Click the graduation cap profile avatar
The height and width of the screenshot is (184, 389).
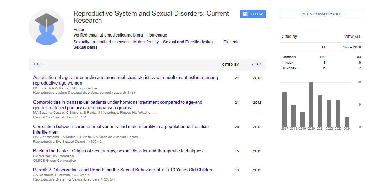(x=46, y=27)
